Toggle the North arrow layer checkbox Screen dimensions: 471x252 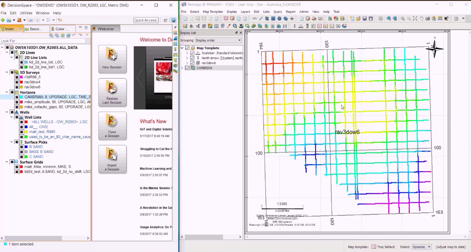click(192, 58)
